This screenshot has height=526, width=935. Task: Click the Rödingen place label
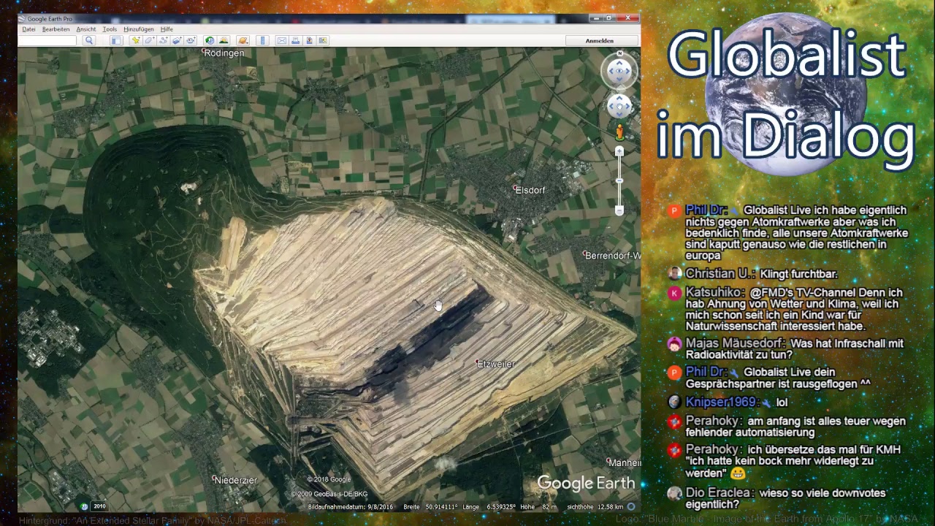point(224,53)
